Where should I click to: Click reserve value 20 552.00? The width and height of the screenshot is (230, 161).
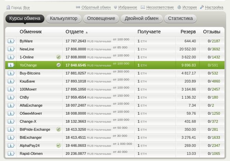tap(188, 49)
